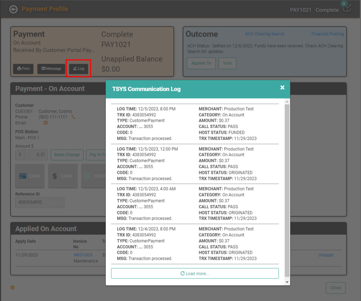Click the Close button at bottom
Image resolution: width=361 pixels, height=301 pixels.
click(336, 288)
